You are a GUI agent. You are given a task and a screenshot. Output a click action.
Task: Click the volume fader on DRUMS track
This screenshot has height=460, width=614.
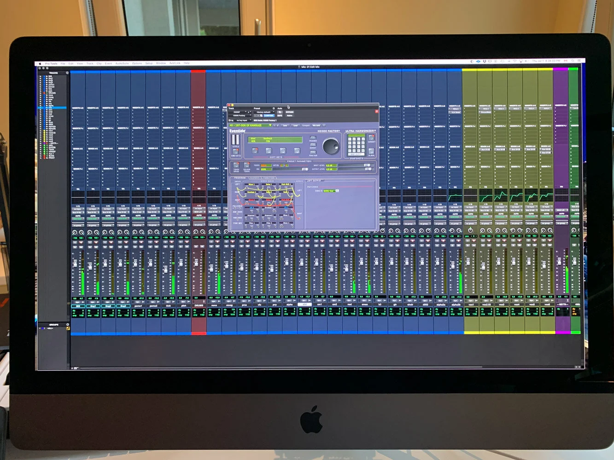tap(196, 263)
